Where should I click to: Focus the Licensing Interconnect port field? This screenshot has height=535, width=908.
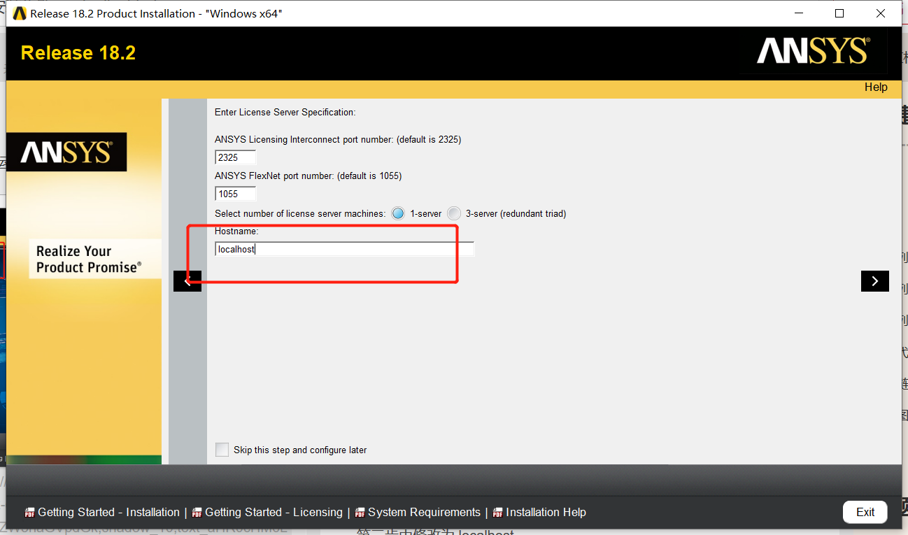tap(236, 157)
